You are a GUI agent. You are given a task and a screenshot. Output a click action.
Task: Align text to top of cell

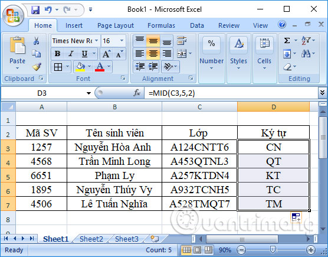tap(140, 41)
